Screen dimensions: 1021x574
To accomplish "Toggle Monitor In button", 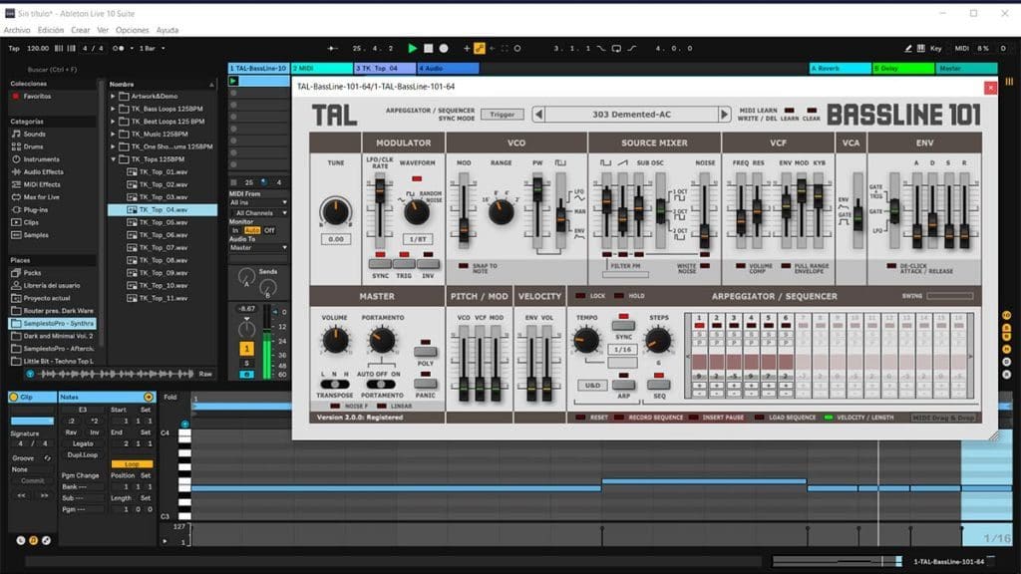I will 235,230.
